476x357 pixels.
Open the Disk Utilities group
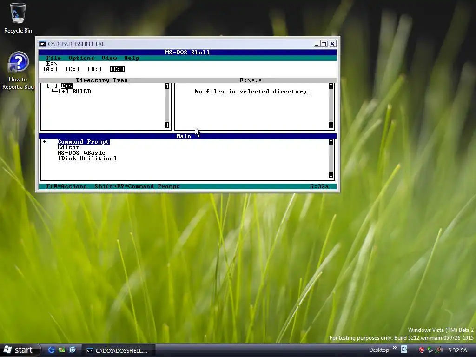pyautogui.click(x=87, y=159)
